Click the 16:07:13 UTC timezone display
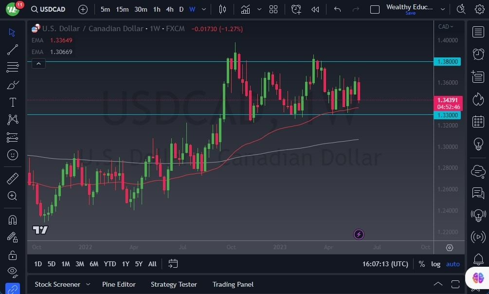Viewport: 489px width, 294px height. [x=386, y=263]
